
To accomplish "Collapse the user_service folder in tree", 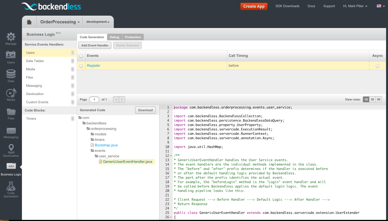I will 97,156.
